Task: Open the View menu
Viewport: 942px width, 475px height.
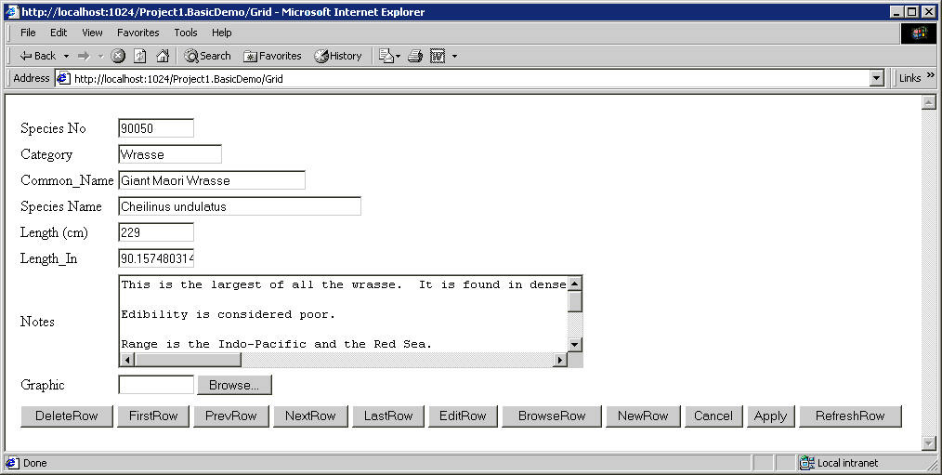Action: (x=92, y=33)
